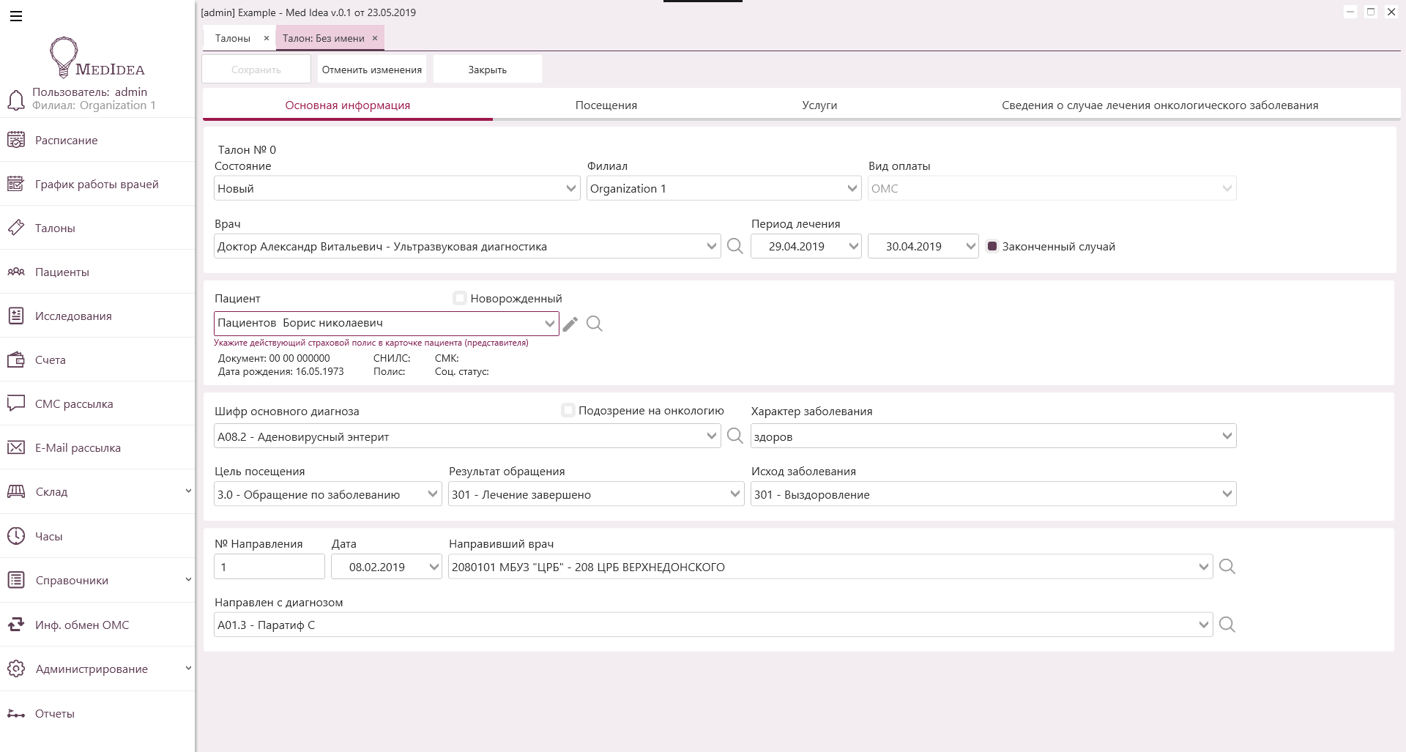The width and height of the screenshot is (1406, 752).
Task: Switch to the Посещения tab
Action: tap(606, 105)
